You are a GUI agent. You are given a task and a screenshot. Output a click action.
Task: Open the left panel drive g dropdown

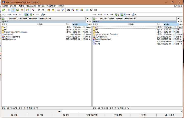5,19
